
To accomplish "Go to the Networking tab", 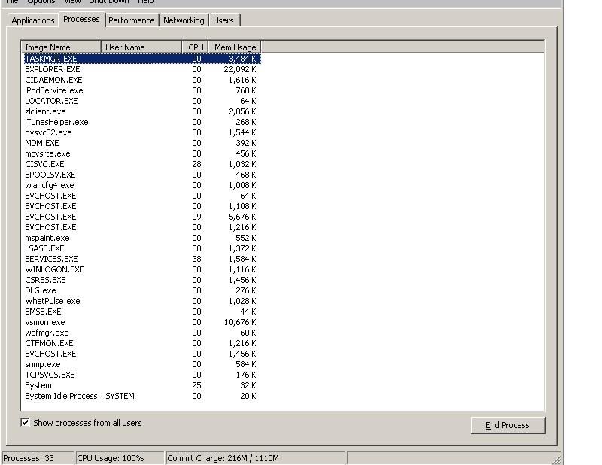I will tap(184, 20).
